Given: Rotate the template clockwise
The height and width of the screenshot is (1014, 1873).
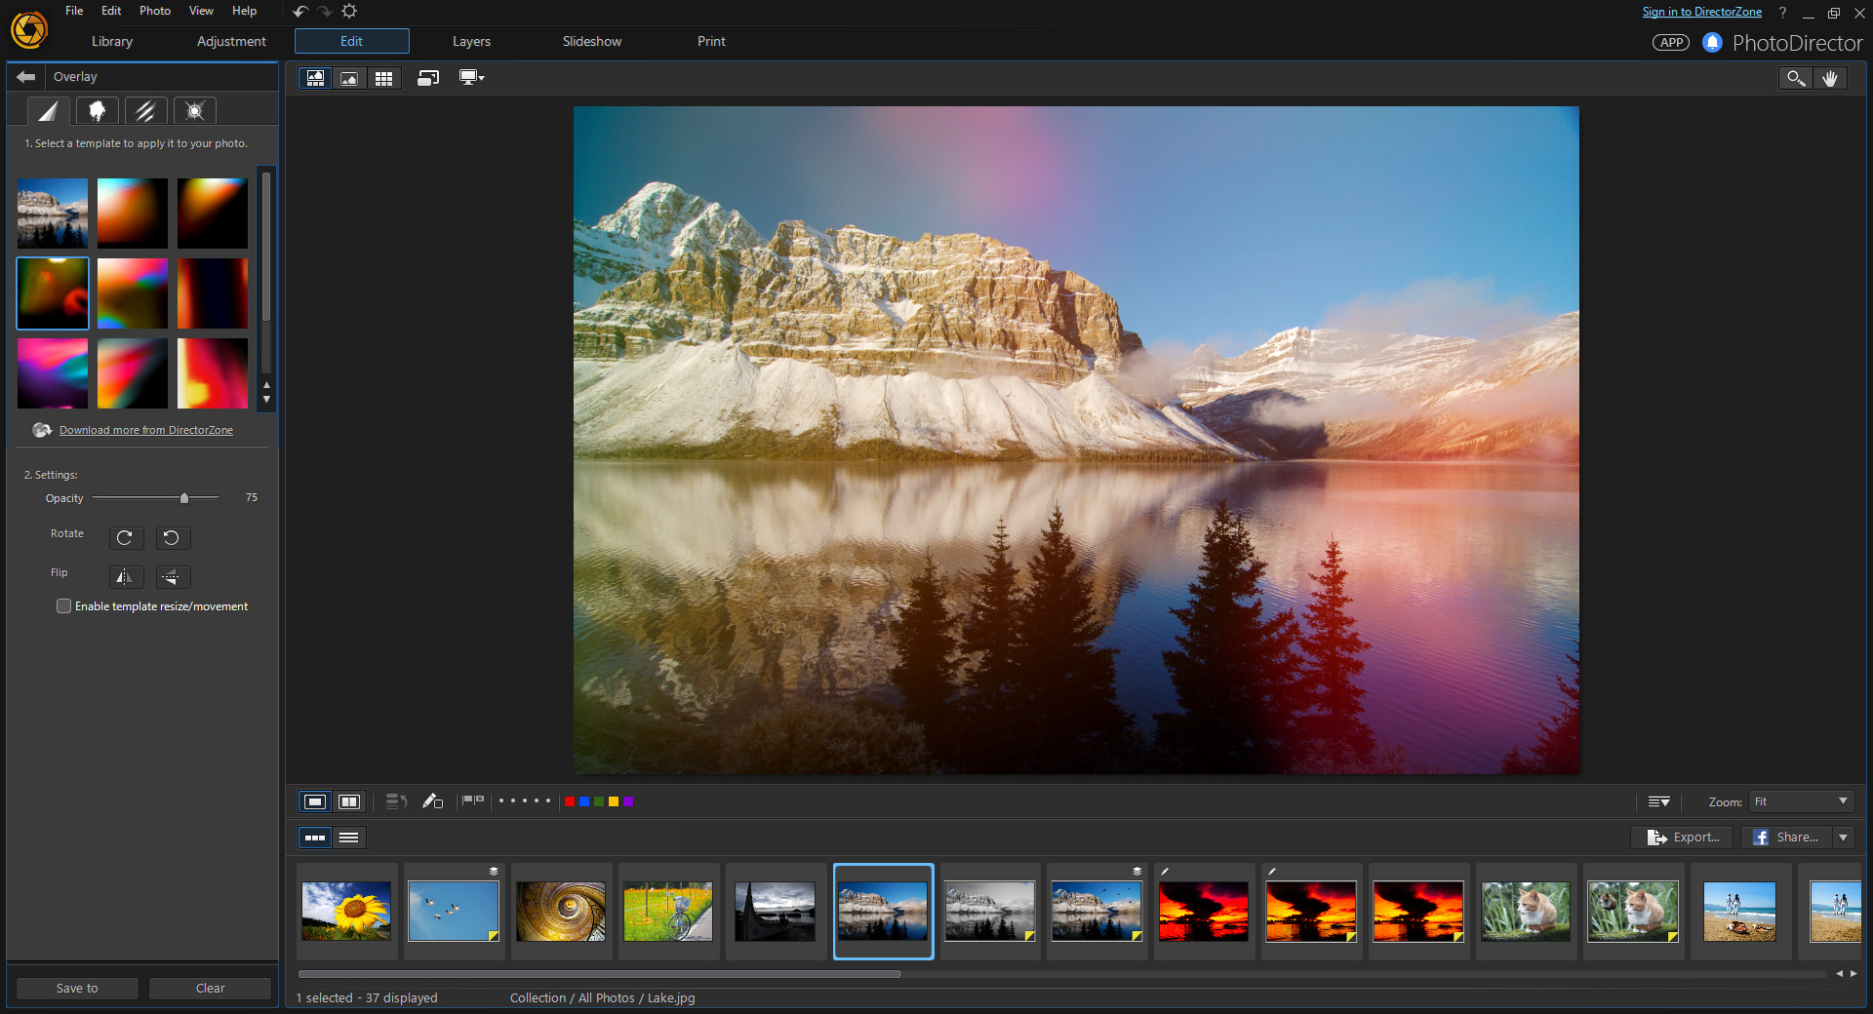Looking at the screenshot, I should pos(125,538).
